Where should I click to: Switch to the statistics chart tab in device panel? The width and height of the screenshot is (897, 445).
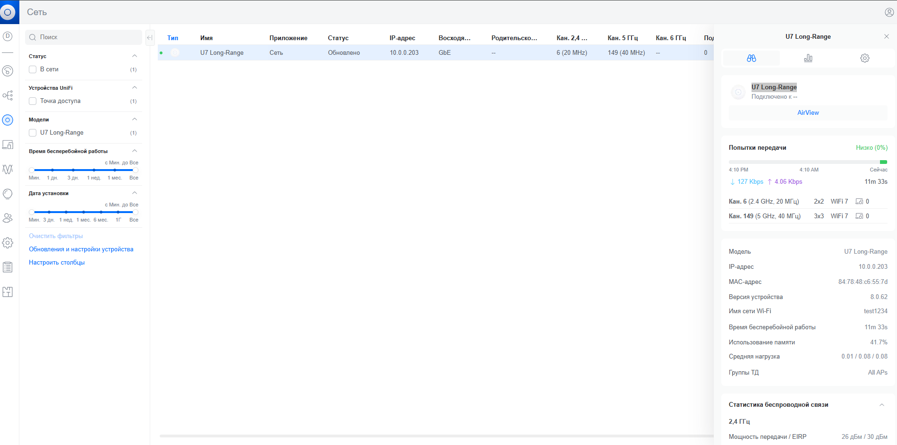click(808, 58)
